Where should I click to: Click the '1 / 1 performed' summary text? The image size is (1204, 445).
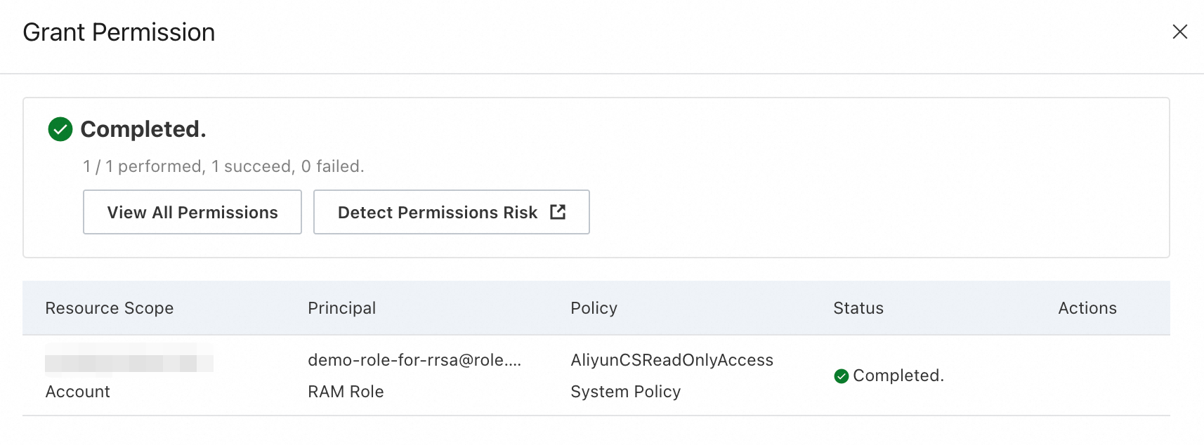223,166
